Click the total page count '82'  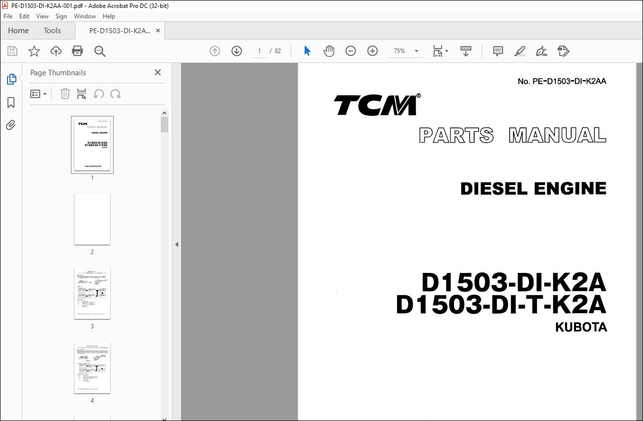(278, 51)
